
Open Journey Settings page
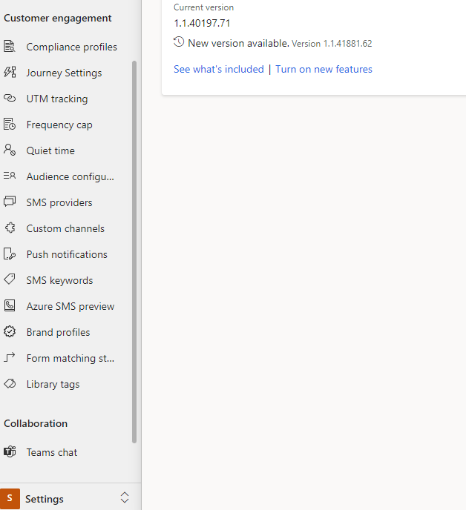pos(65,73)
